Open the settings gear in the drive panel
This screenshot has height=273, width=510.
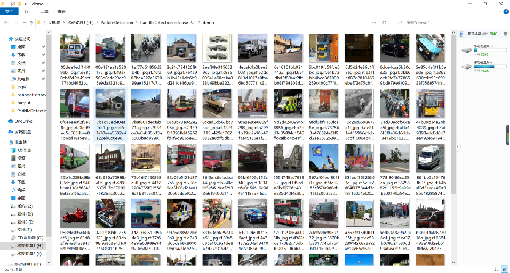tap(505, 34)
